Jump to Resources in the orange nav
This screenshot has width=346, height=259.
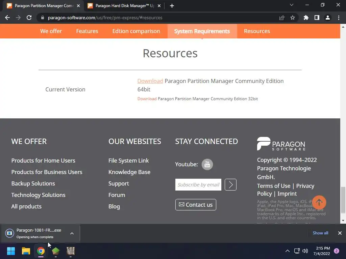tap(257, 31)
